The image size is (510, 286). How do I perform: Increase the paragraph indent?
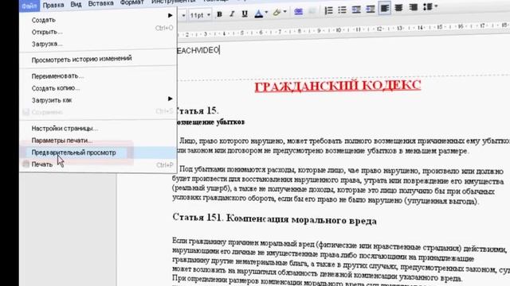tap(370, 9)
